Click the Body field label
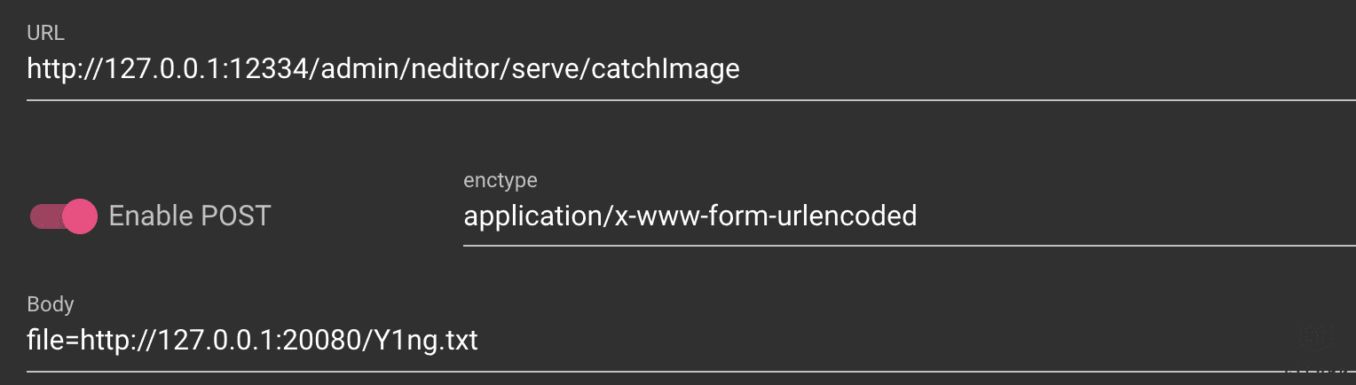The image size is (1356, 385). pos(51,305)
